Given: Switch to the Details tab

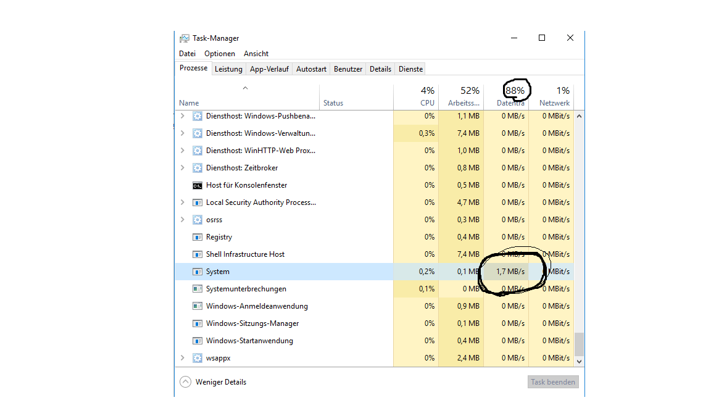Looking at the screenshot, I should [x=380, y=69].
